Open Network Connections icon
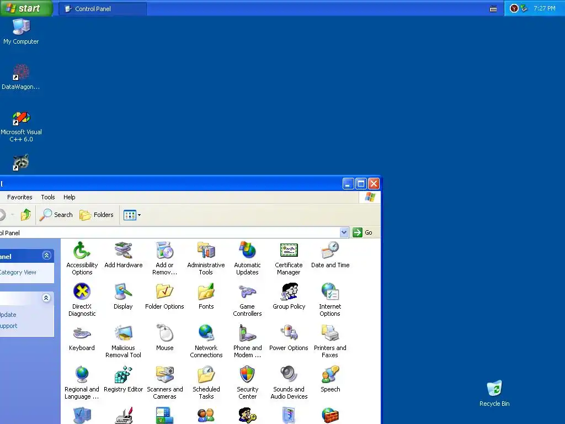Screen dimensions: 565x424 click(x=206, y=341)
